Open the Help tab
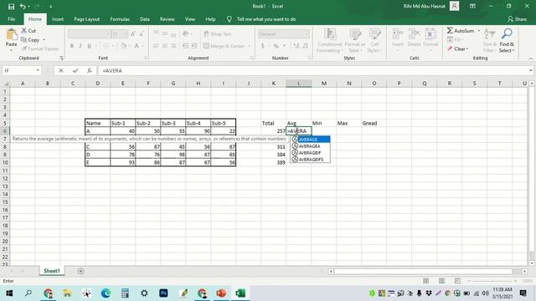 210,19
